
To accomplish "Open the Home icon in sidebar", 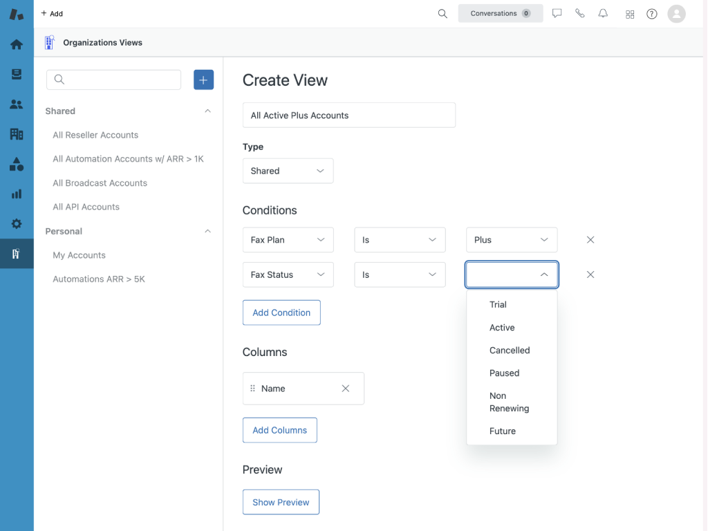I will tap(17, 44).
